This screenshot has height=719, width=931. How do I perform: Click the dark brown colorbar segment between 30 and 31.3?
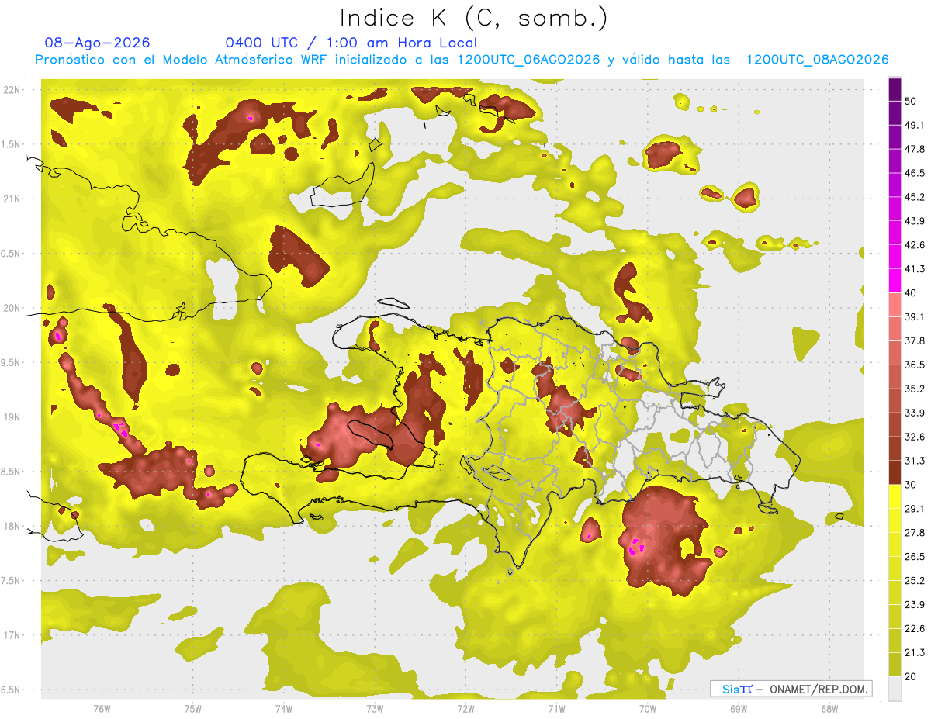coord(895,472)
